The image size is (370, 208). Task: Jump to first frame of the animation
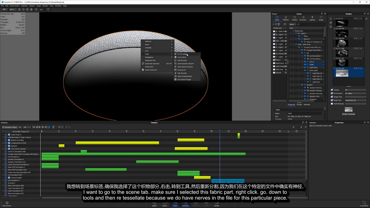pos(34,127)
